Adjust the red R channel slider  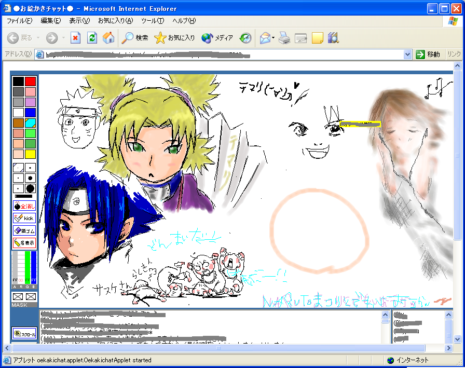point(21,268)
